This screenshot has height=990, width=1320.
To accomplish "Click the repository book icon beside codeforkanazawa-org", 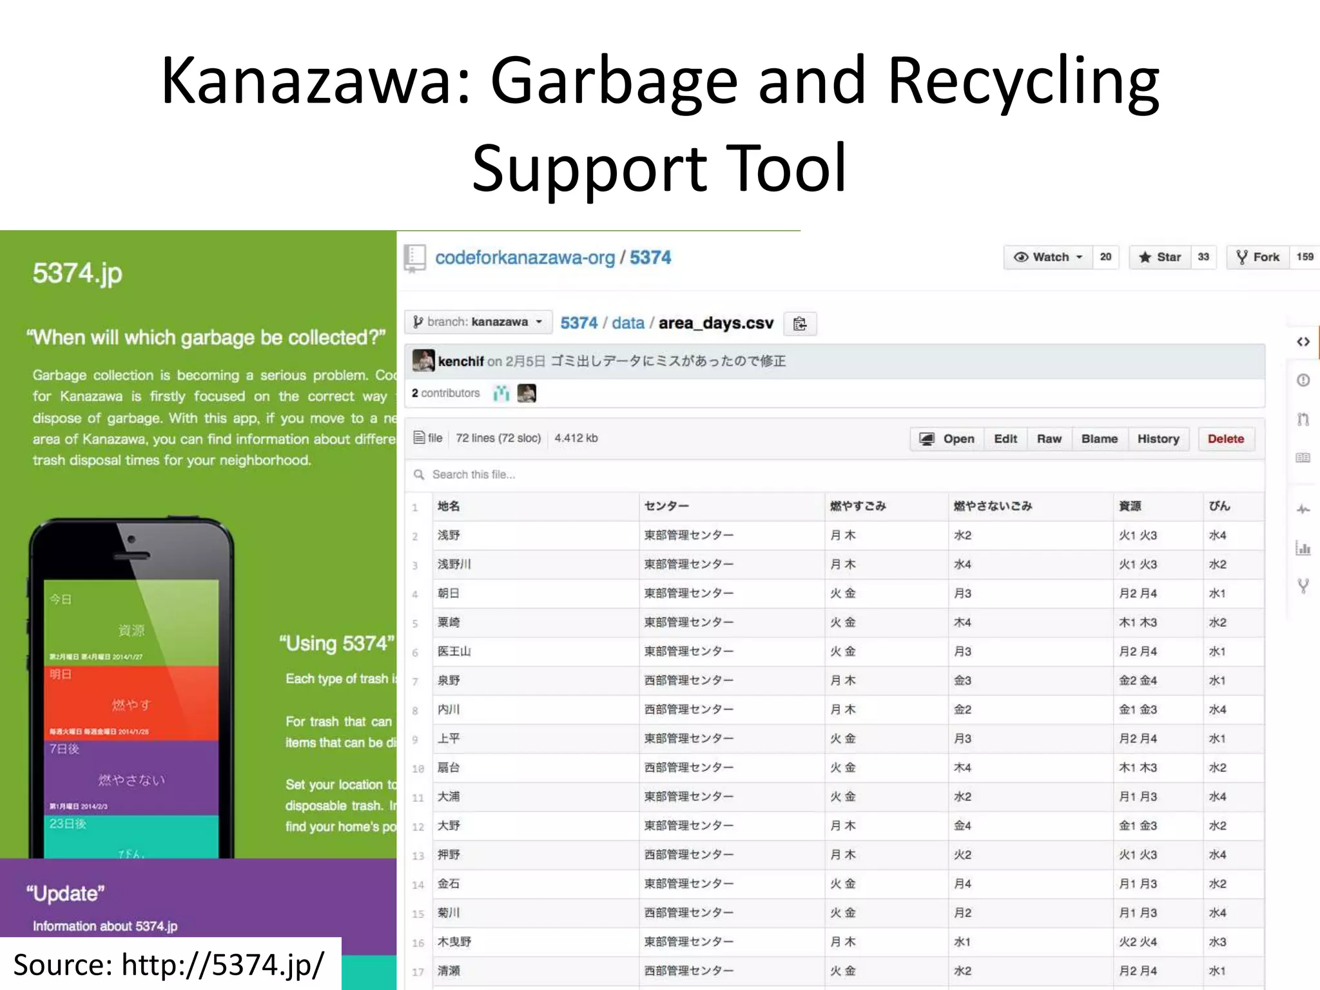I will point(415,258).
